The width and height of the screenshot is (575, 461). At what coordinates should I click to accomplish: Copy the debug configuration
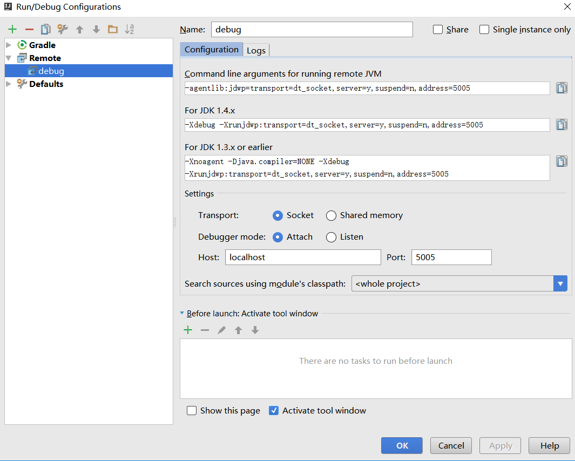click(45, 29)
